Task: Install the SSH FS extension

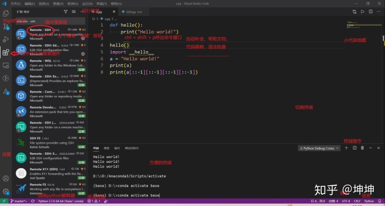Action: (x=81, y=147)
